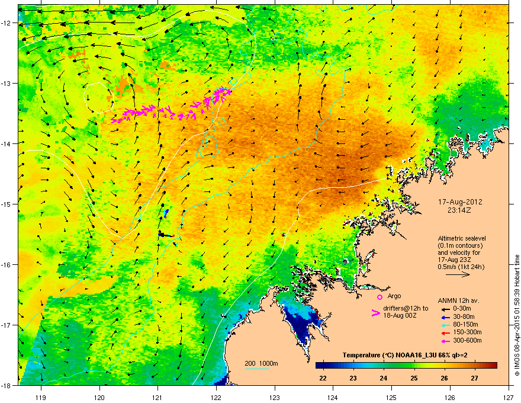The image size is (521, 403).
Task: Click the longitude axis label '122'
Action: tap(216, 397)
